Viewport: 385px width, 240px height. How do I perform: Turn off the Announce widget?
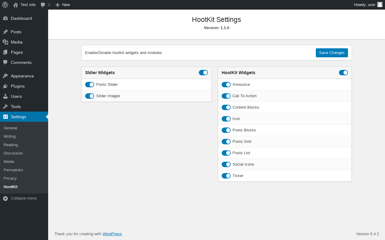(226, 85)
